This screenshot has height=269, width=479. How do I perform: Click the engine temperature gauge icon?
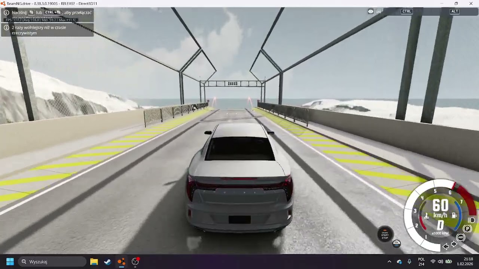(426, 216)
